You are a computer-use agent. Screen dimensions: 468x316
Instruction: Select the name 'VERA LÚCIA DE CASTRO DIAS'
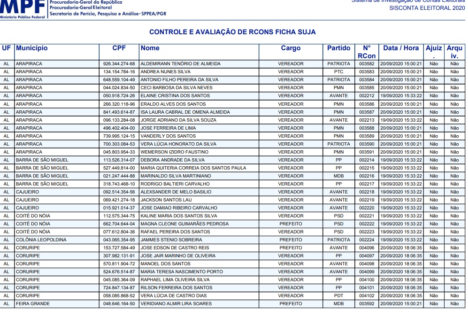174,296
